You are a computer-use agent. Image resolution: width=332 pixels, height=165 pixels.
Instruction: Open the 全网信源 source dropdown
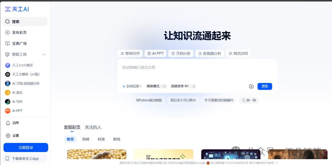tap(132, 86)
